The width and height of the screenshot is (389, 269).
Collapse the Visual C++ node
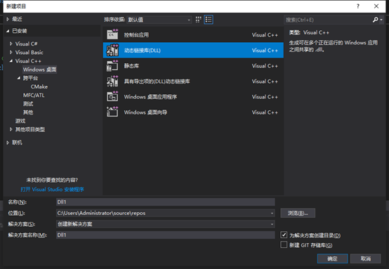pyautogui.click(x=11, y=61)
